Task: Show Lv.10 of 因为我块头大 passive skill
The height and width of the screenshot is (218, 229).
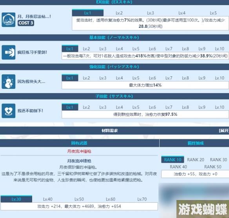Action: [x=220, y=78]
